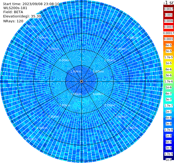Select the 0.001 colorbar label
This screenshot has width=174, height=163.
pos(169,15)
